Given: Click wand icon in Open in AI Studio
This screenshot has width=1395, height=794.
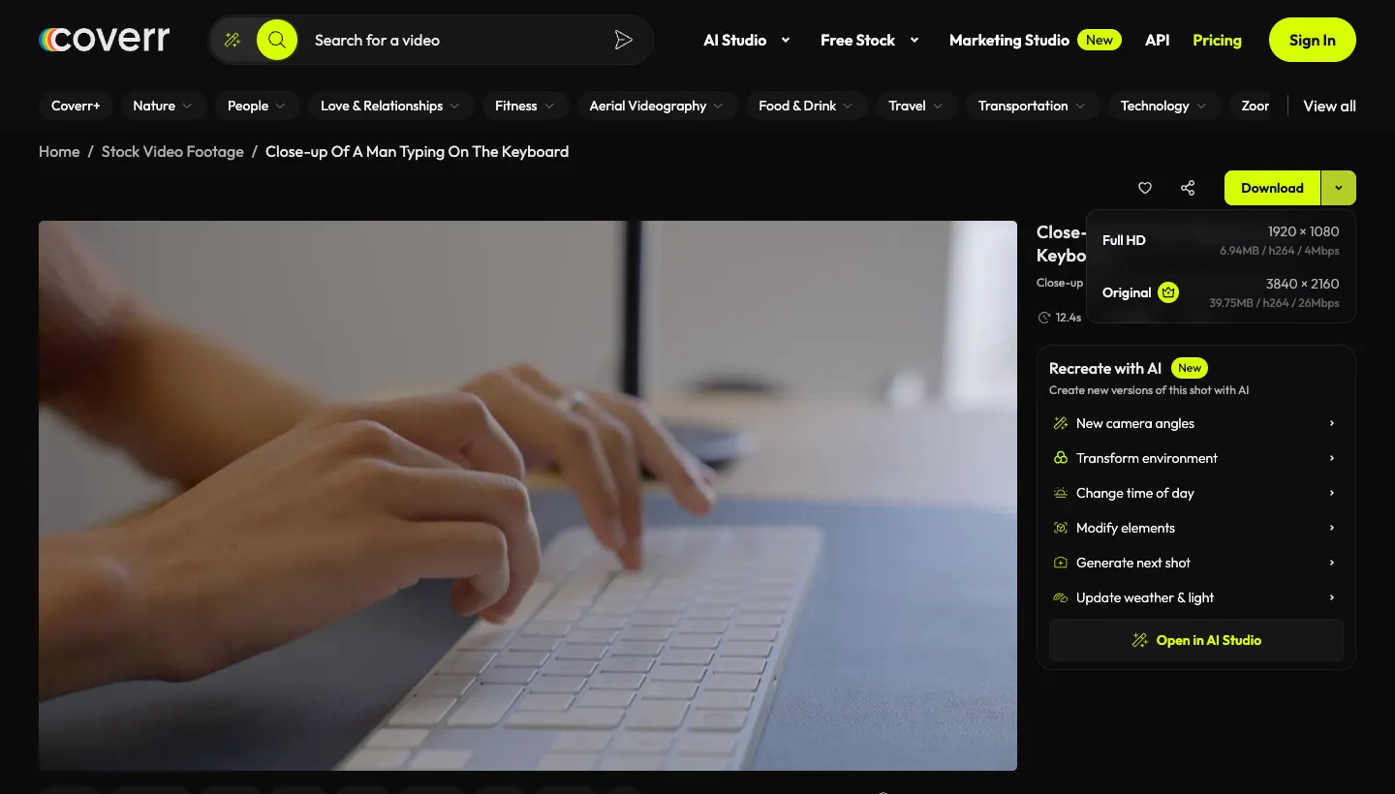Looking at the screenshot, I should coord(1140,640).
